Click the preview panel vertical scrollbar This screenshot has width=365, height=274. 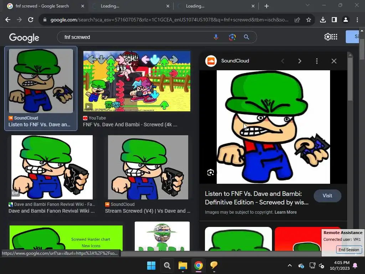click(x=350, y=79)
